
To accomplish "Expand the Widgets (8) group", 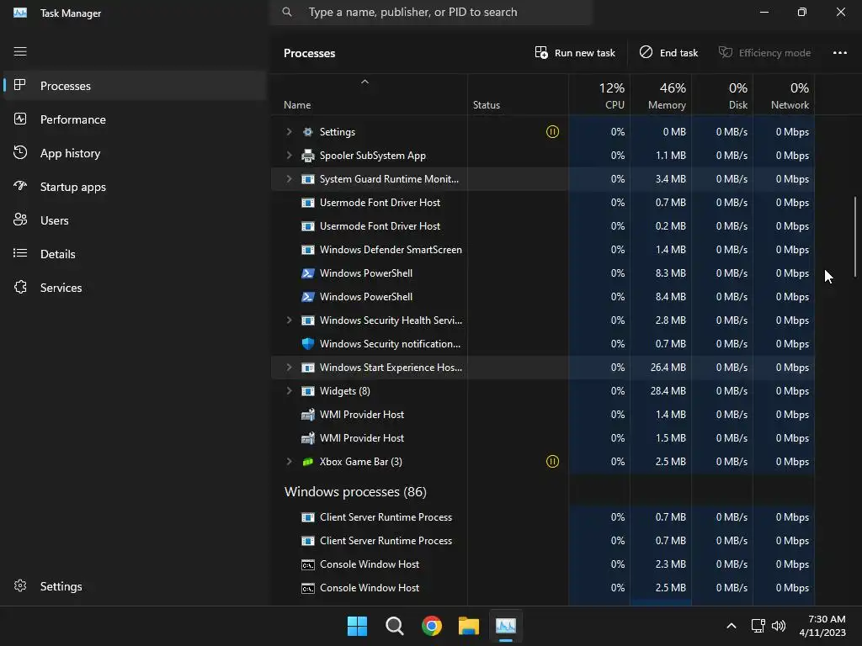I will click(x=289, y=391).
